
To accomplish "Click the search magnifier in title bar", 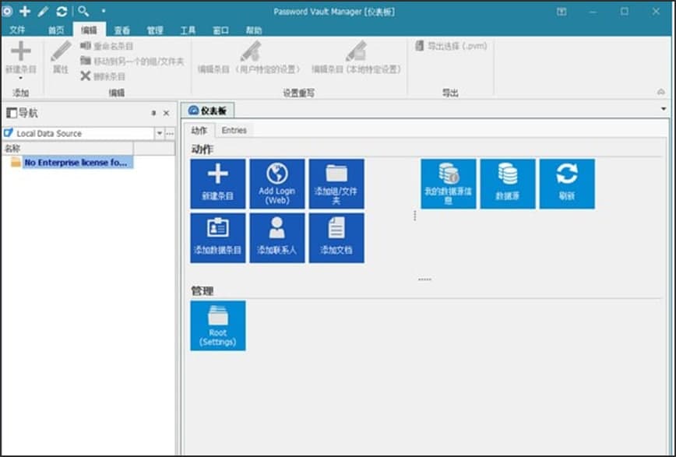I will pos(83,12).
